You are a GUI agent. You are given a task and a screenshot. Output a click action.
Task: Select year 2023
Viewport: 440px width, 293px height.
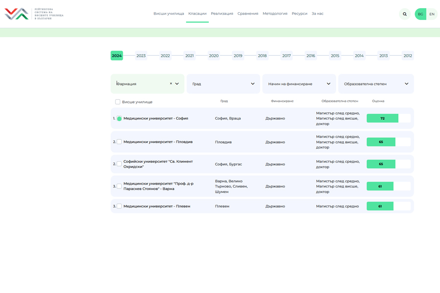tap(141, 56)
